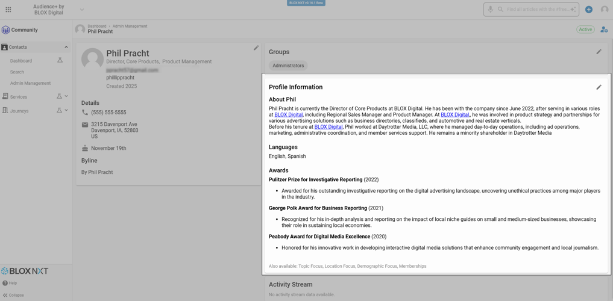Click the small avatar in page header
This screenshot has height=301, width=613.
point(80,29)
